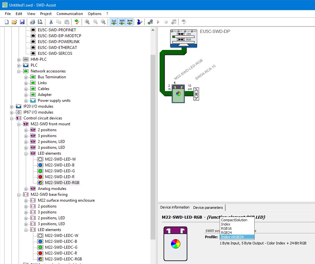Zoom out of the project view
The height and width of the screenshot is (264, 315).
pos(103,22)
